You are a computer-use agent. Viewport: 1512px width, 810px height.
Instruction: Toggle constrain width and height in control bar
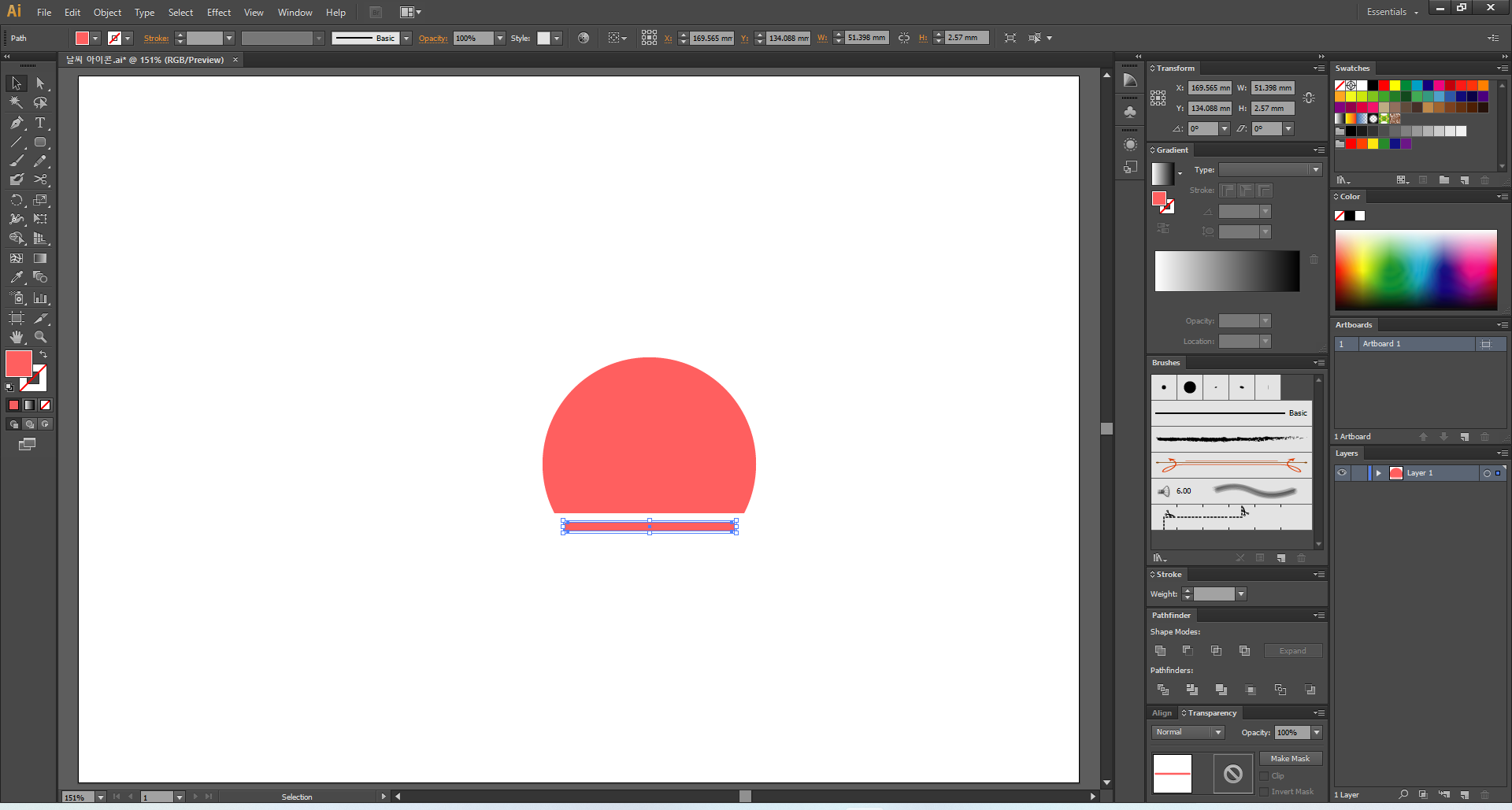point(904,38)
